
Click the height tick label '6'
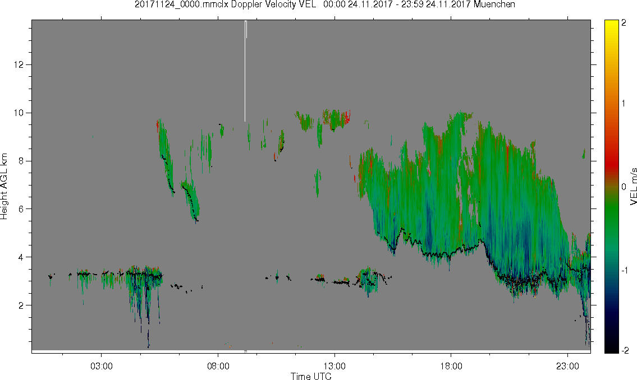tap(21, 209)
